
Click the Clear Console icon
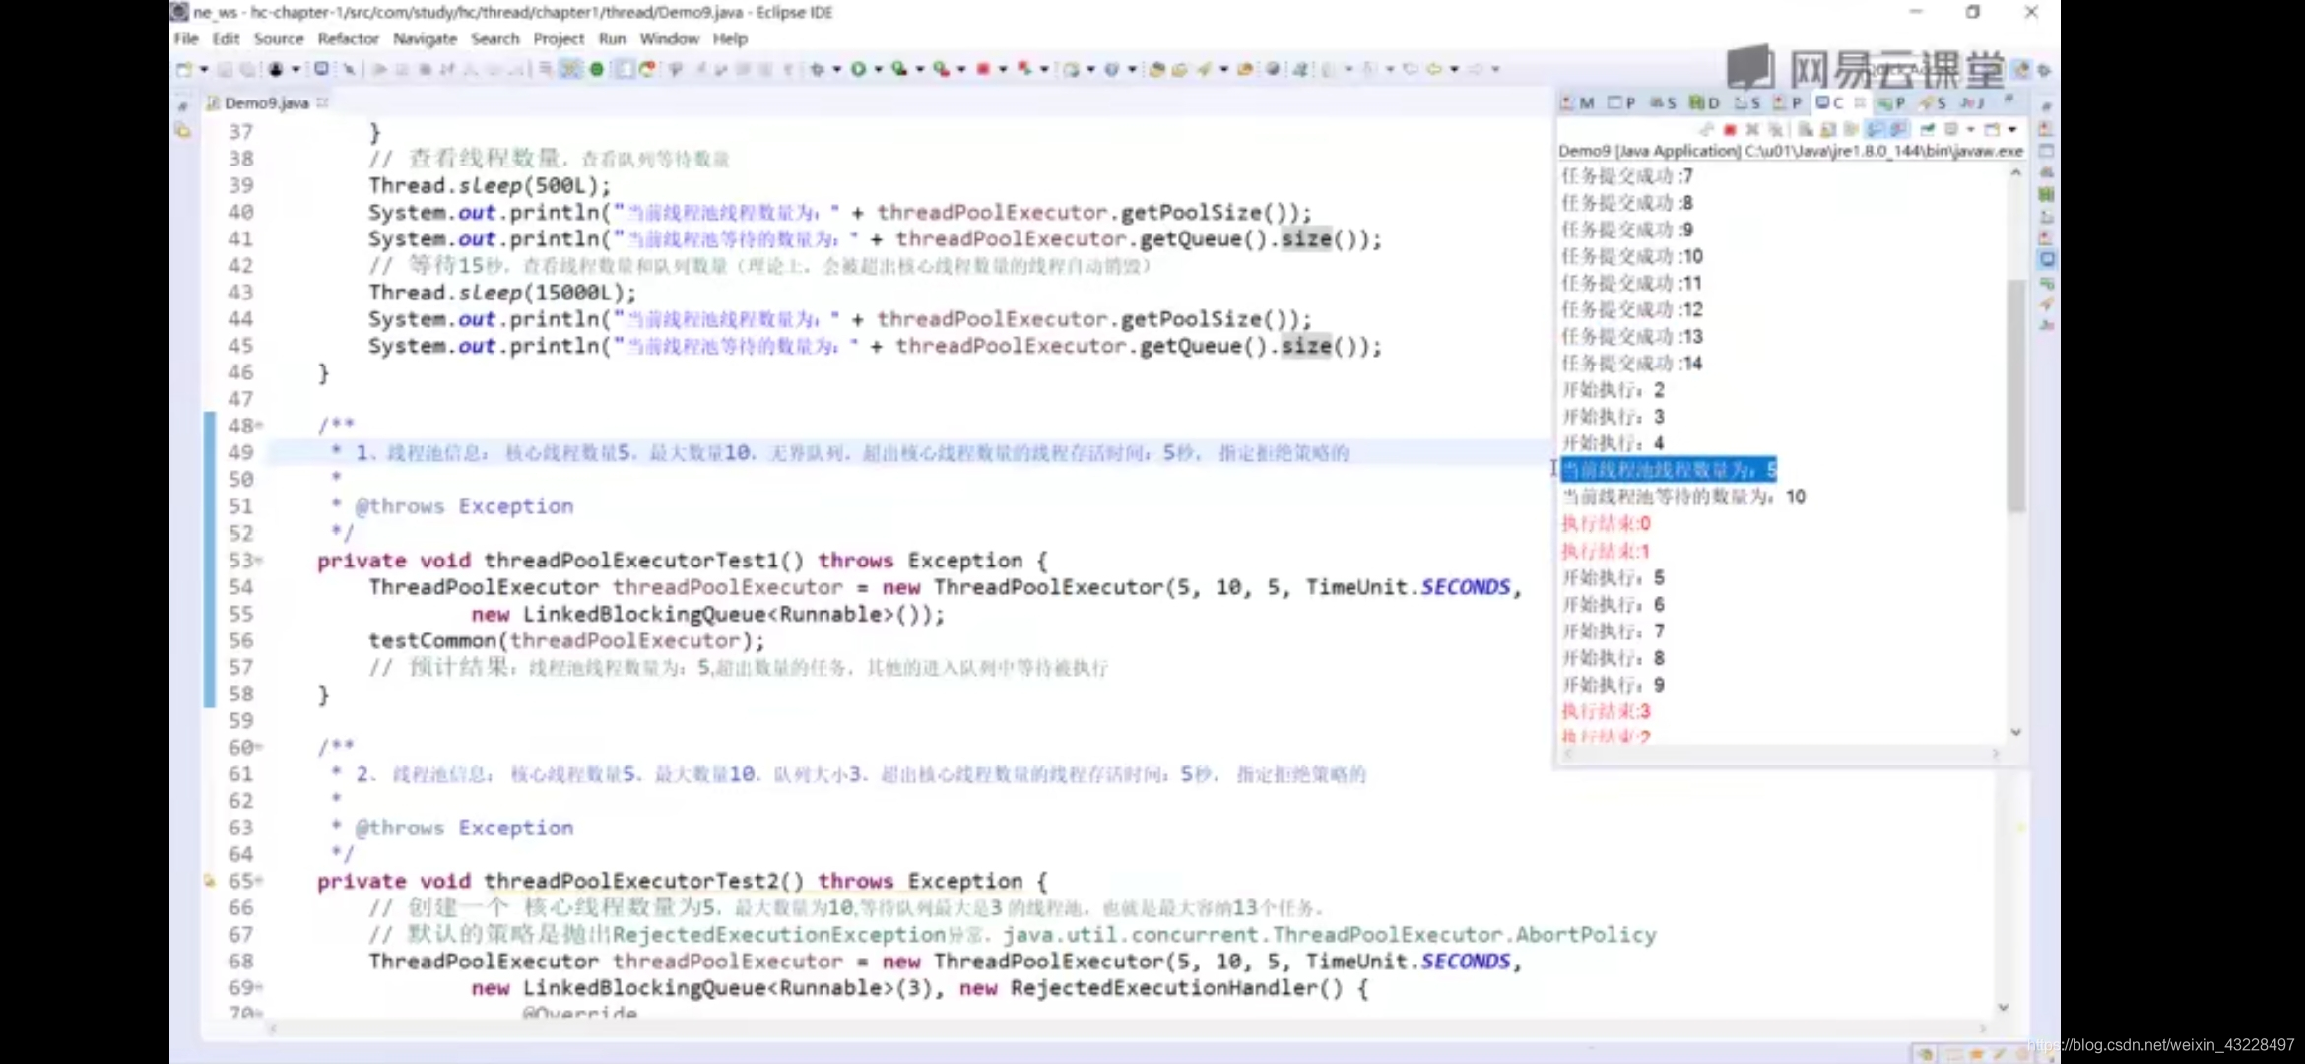click(1806, 130)
